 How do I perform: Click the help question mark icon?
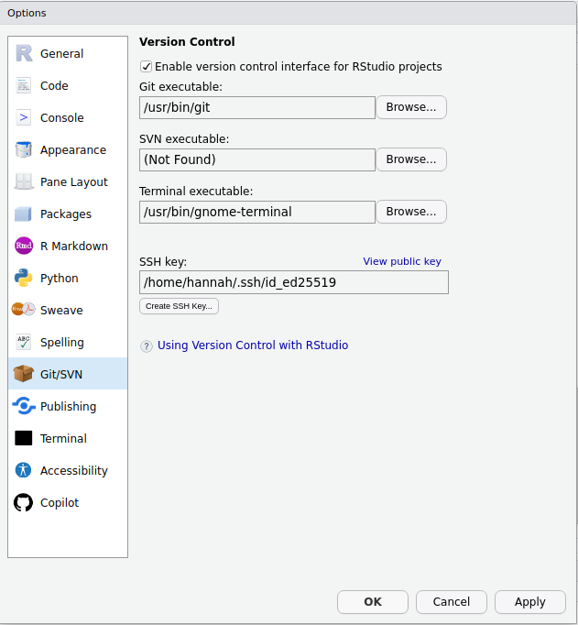(x=147, y=346)
